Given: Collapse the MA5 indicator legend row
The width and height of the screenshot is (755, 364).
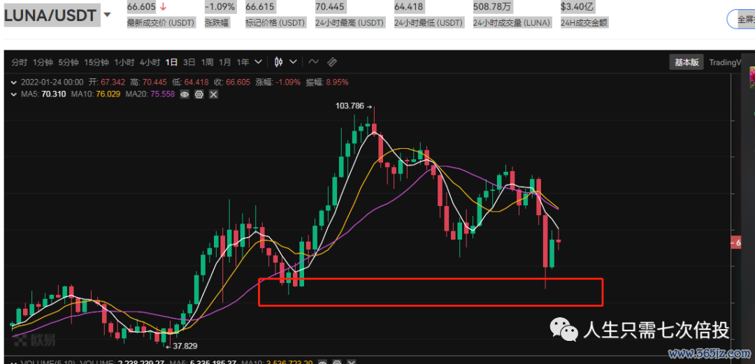Looking at the screenshot, I should coord(14,94).
